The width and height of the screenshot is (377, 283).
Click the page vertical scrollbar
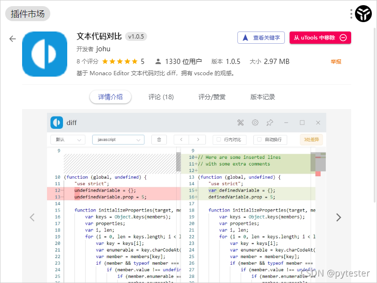coord(375,116)
